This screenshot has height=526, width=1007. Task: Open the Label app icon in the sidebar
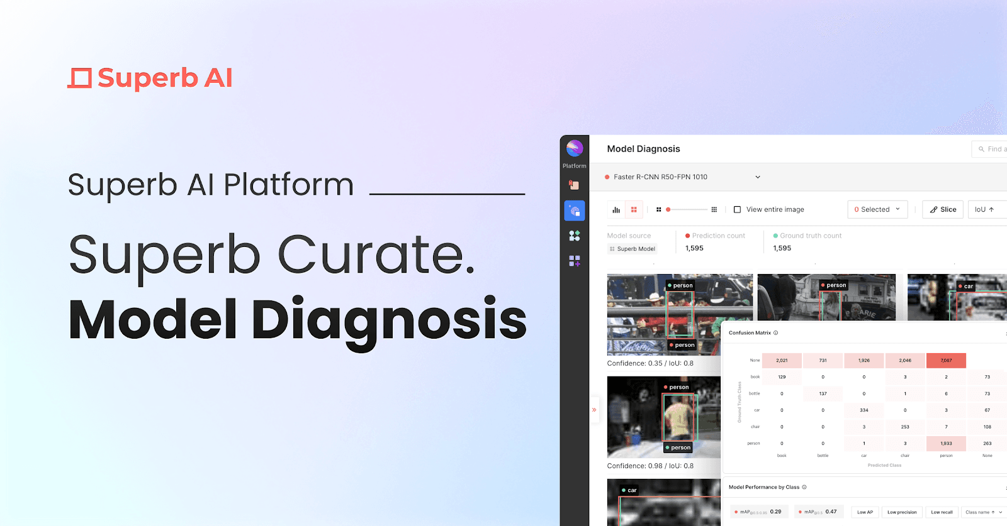tap(574, 185)
